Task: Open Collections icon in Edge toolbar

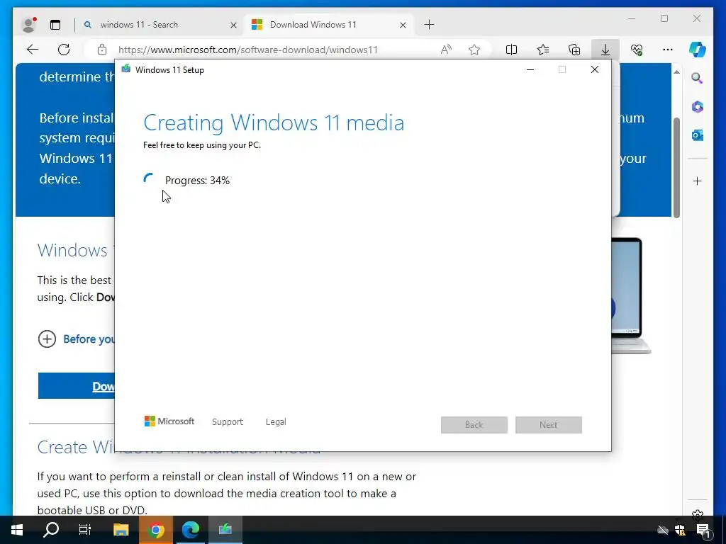Action: click(x=574, y=50)
